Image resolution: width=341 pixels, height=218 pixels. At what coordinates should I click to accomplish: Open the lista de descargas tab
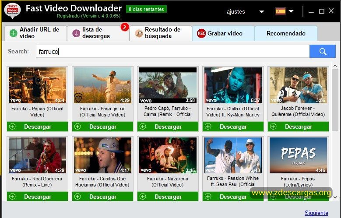coord(98,33)
